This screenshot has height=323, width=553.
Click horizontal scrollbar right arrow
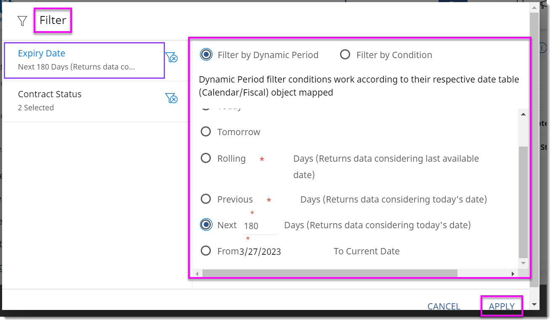pos(513,274)
